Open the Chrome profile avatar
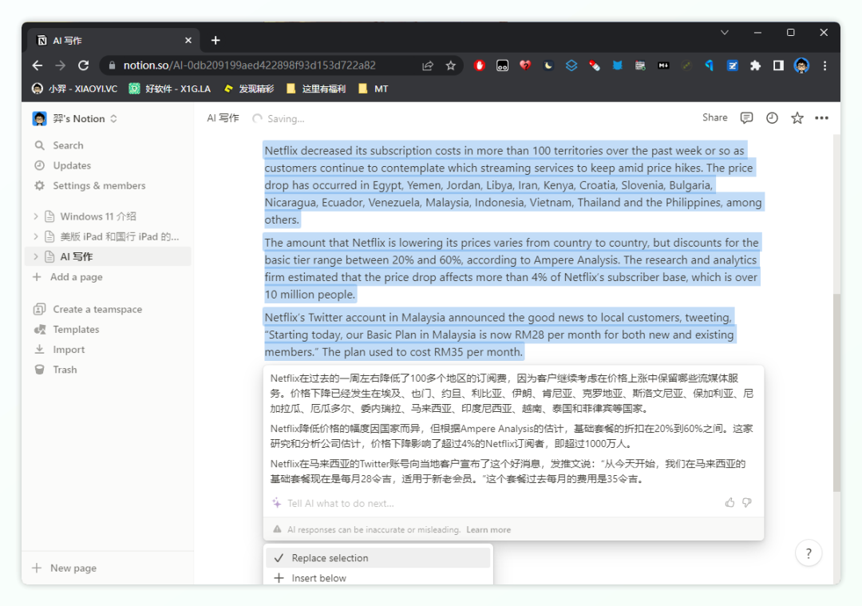 (x=801, y=65)
